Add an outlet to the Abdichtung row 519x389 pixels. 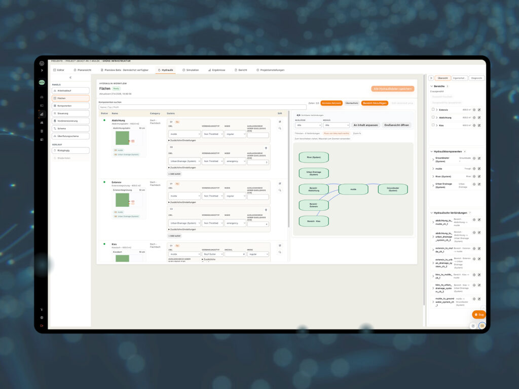point(174,174)
